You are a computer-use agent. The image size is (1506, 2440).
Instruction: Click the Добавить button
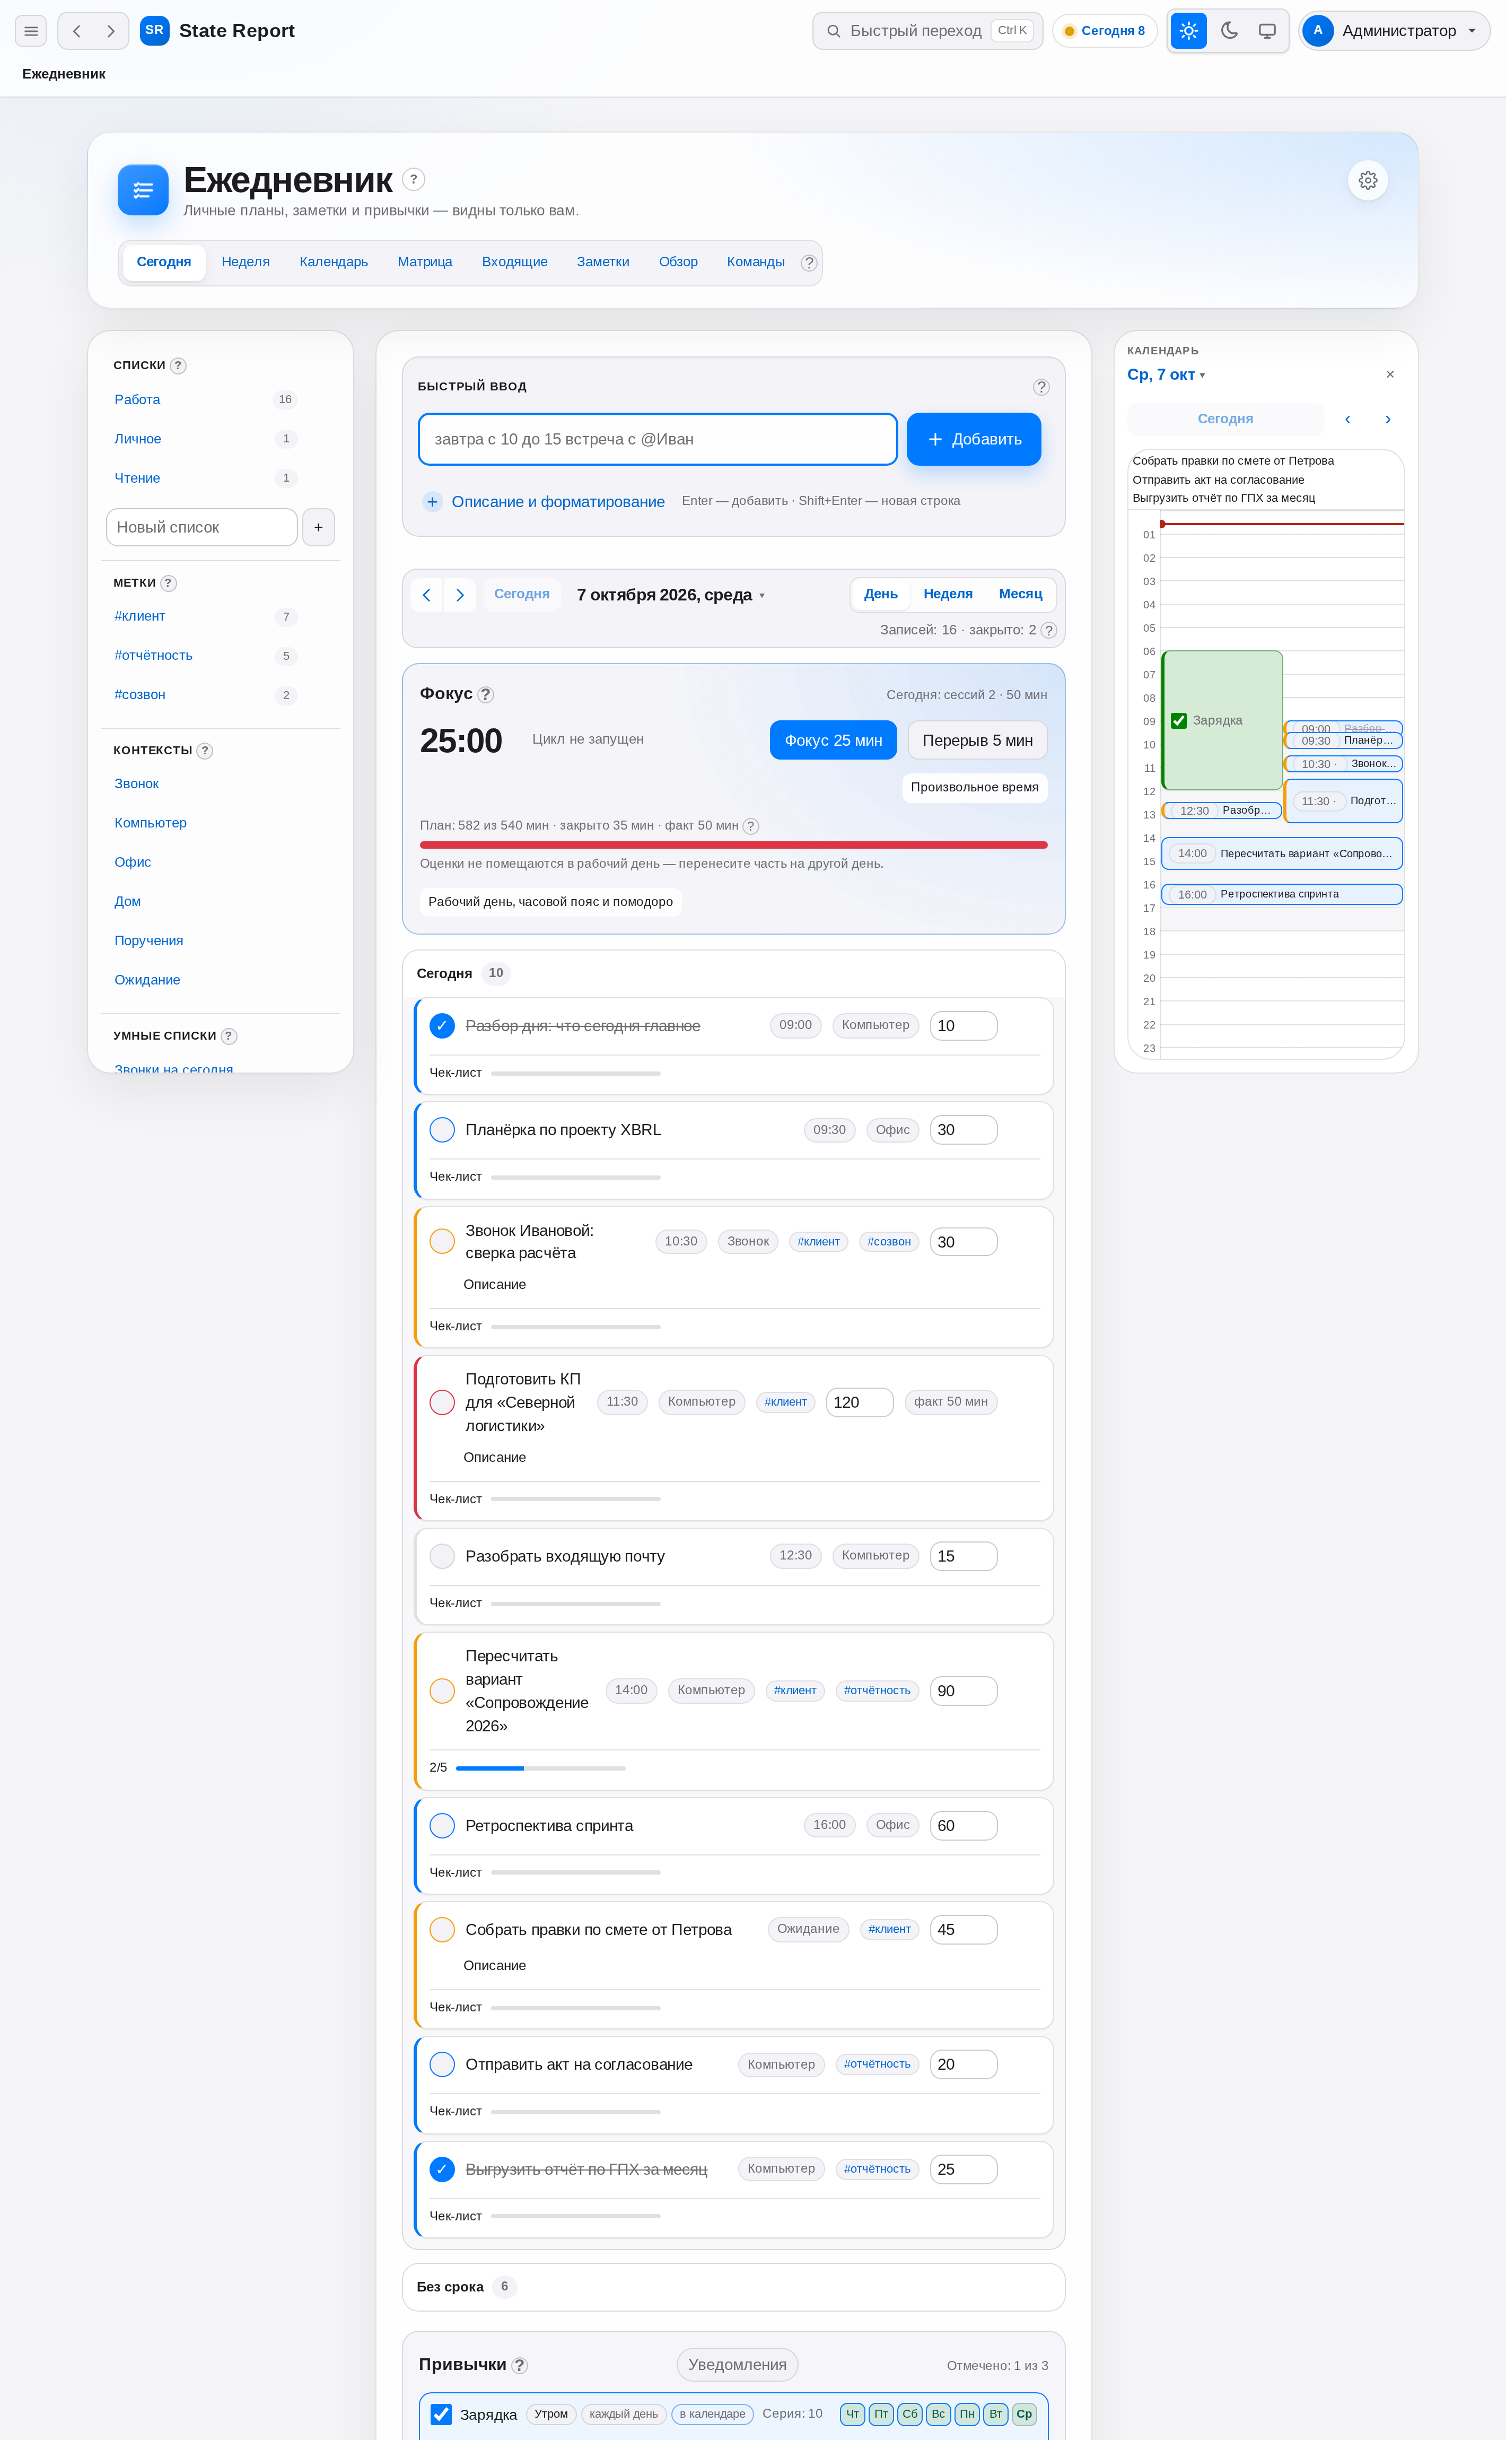click(x=974, y=439)
